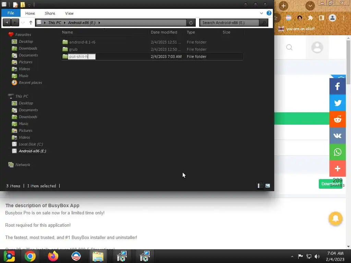The height and width of the screenshot is (263, 351).
Task: Click the search magnifier button in Explorer
Action: pos(264,23)
